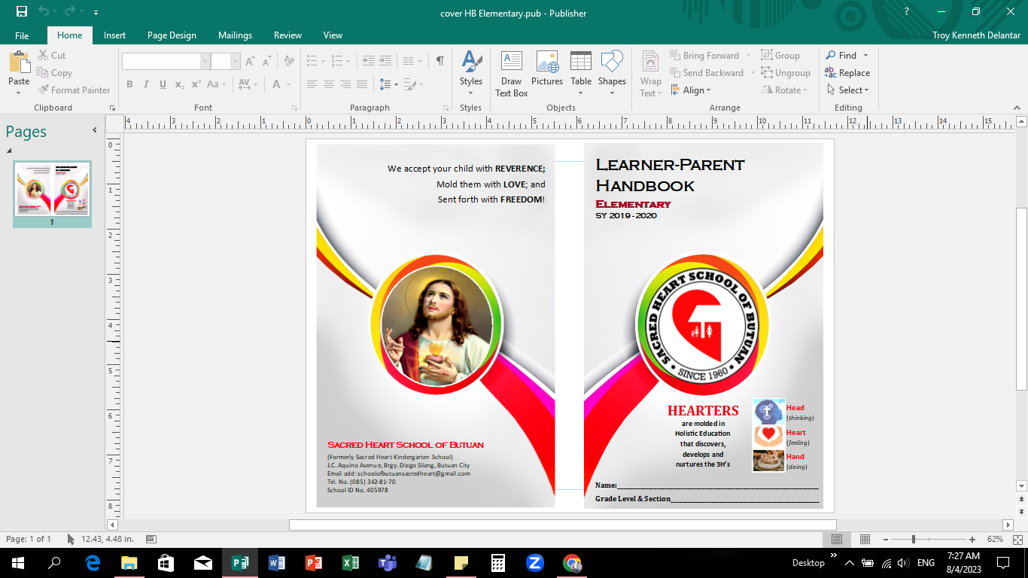Click the Increase Indent icon
Image resolution: width=1028 pixels, height=578 pixels.
(385, 62)
